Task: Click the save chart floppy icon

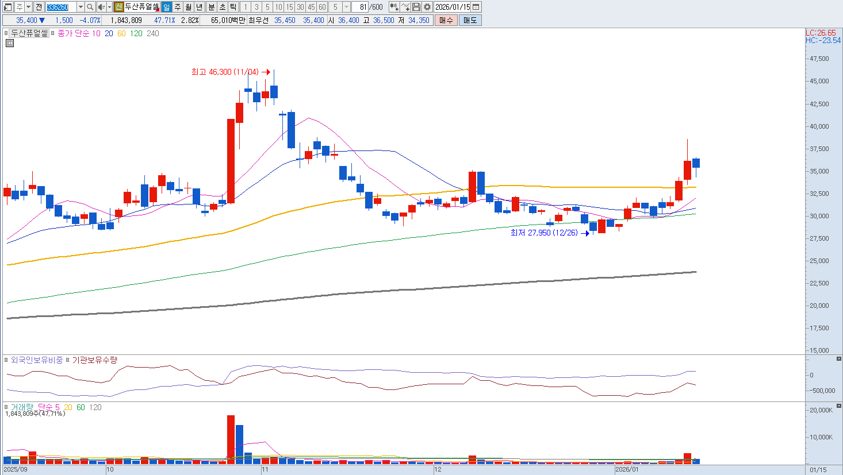Action: pyautogui.click(x=416, y=7)
